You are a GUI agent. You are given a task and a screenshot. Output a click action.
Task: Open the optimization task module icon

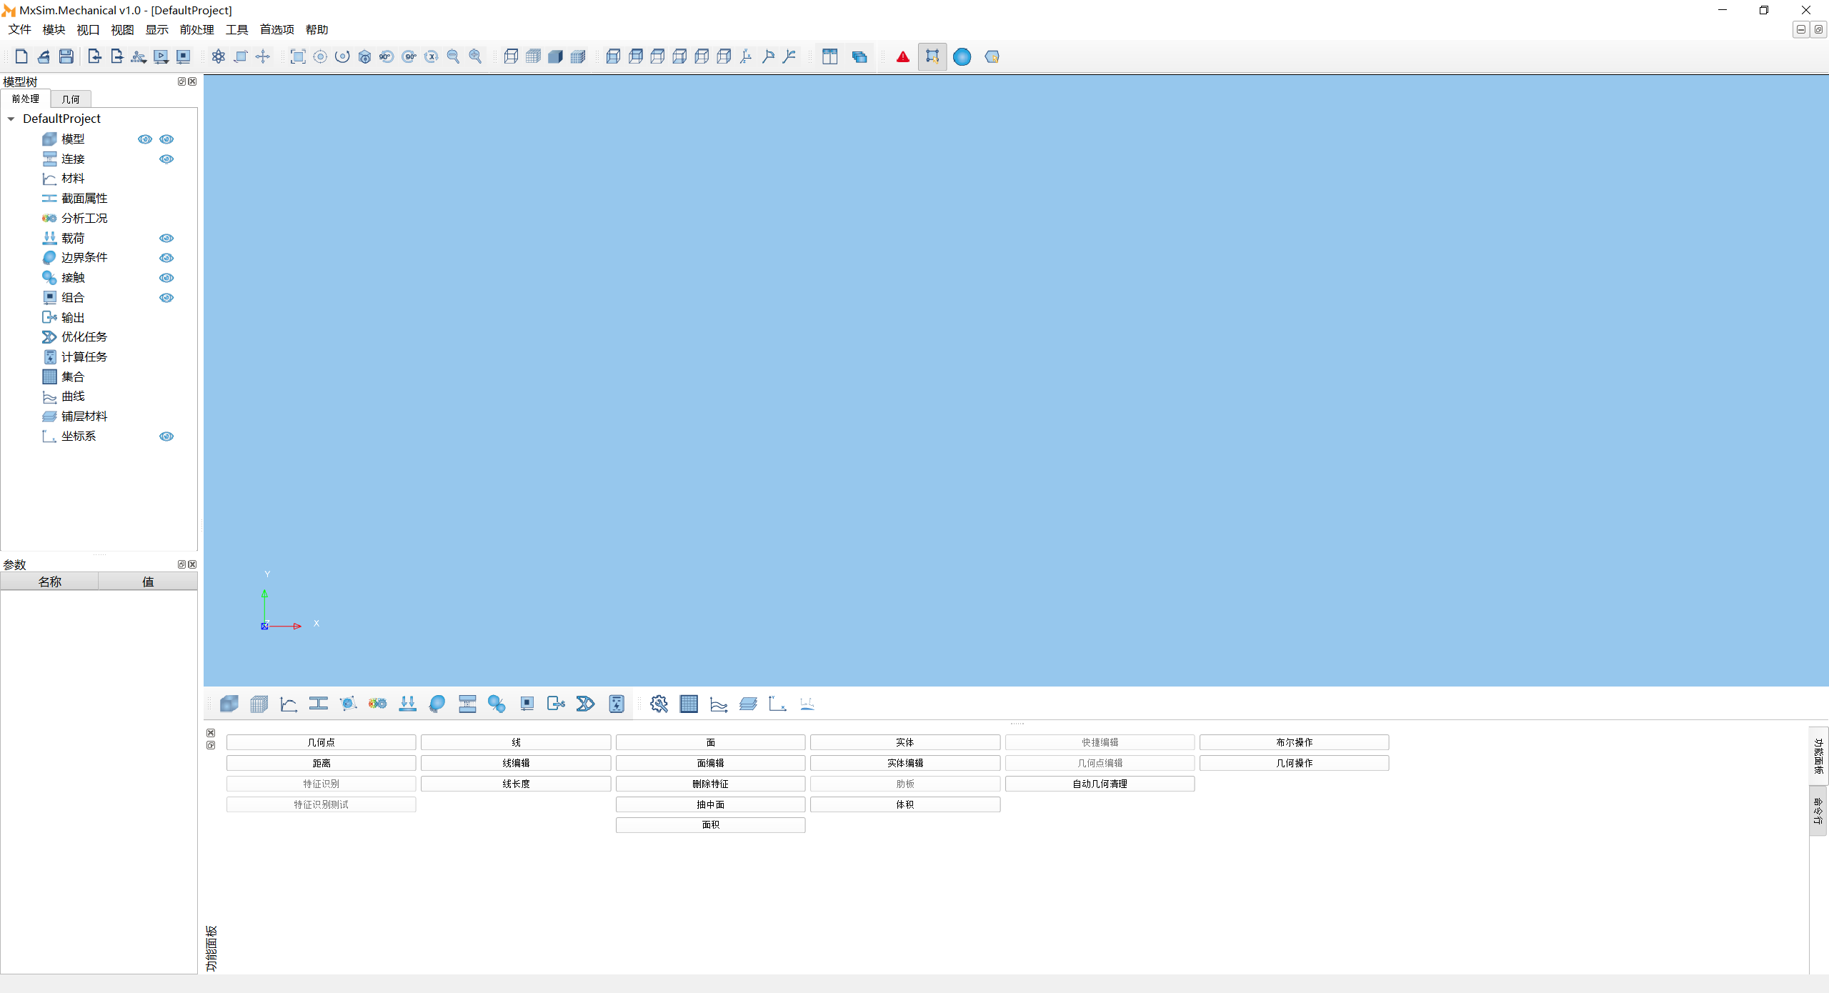click(586, 704)
